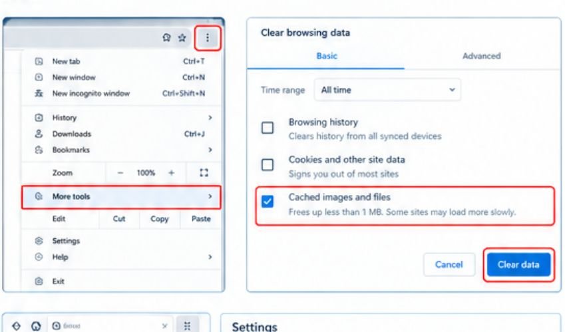565x332 pixels.
Task: Click the Help menu icon
Action: tap(39, 257)
